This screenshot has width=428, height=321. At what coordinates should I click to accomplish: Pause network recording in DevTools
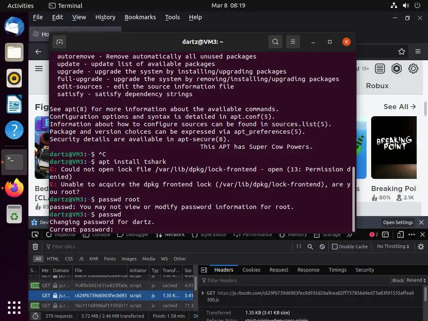(298, 247)
